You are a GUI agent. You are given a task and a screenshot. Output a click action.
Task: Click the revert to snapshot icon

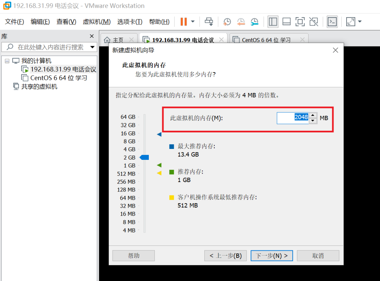[x=241, y=21]
